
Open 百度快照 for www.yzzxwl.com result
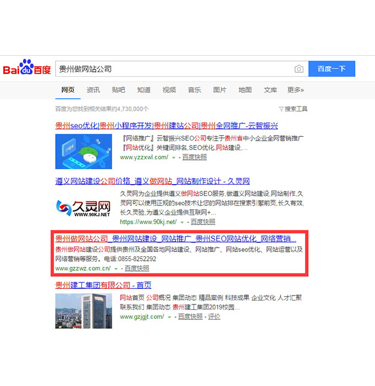coord(195,157)
